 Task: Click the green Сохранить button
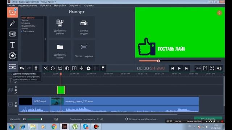point(208,118)
